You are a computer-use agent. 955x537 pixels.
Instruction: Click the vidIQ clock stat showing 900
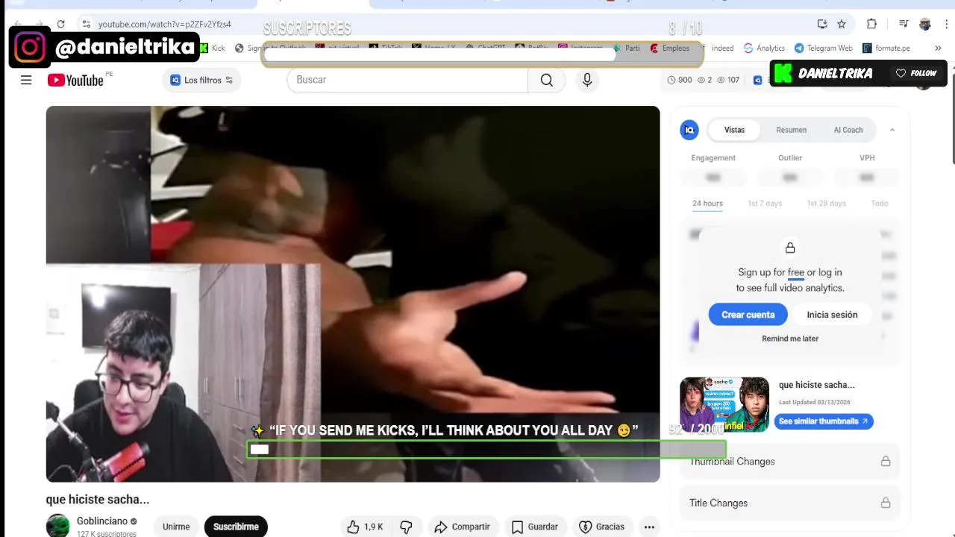(x=680, y=80)
